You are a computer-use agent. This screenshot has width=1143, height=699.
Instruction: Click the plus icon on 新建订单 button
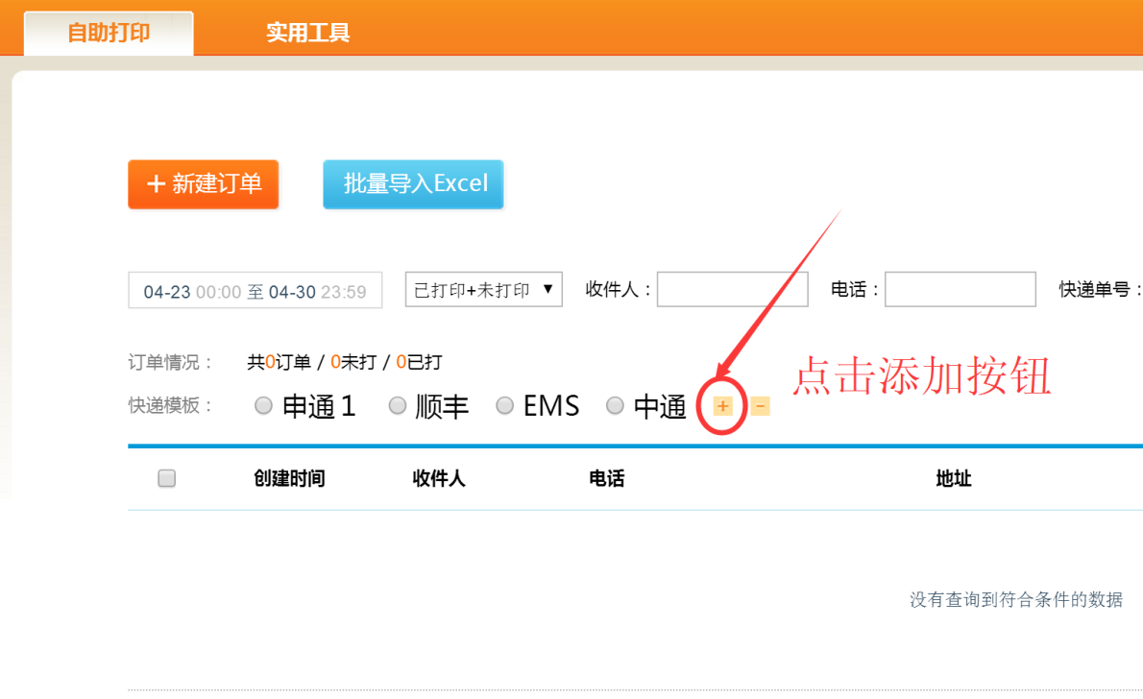156,183
